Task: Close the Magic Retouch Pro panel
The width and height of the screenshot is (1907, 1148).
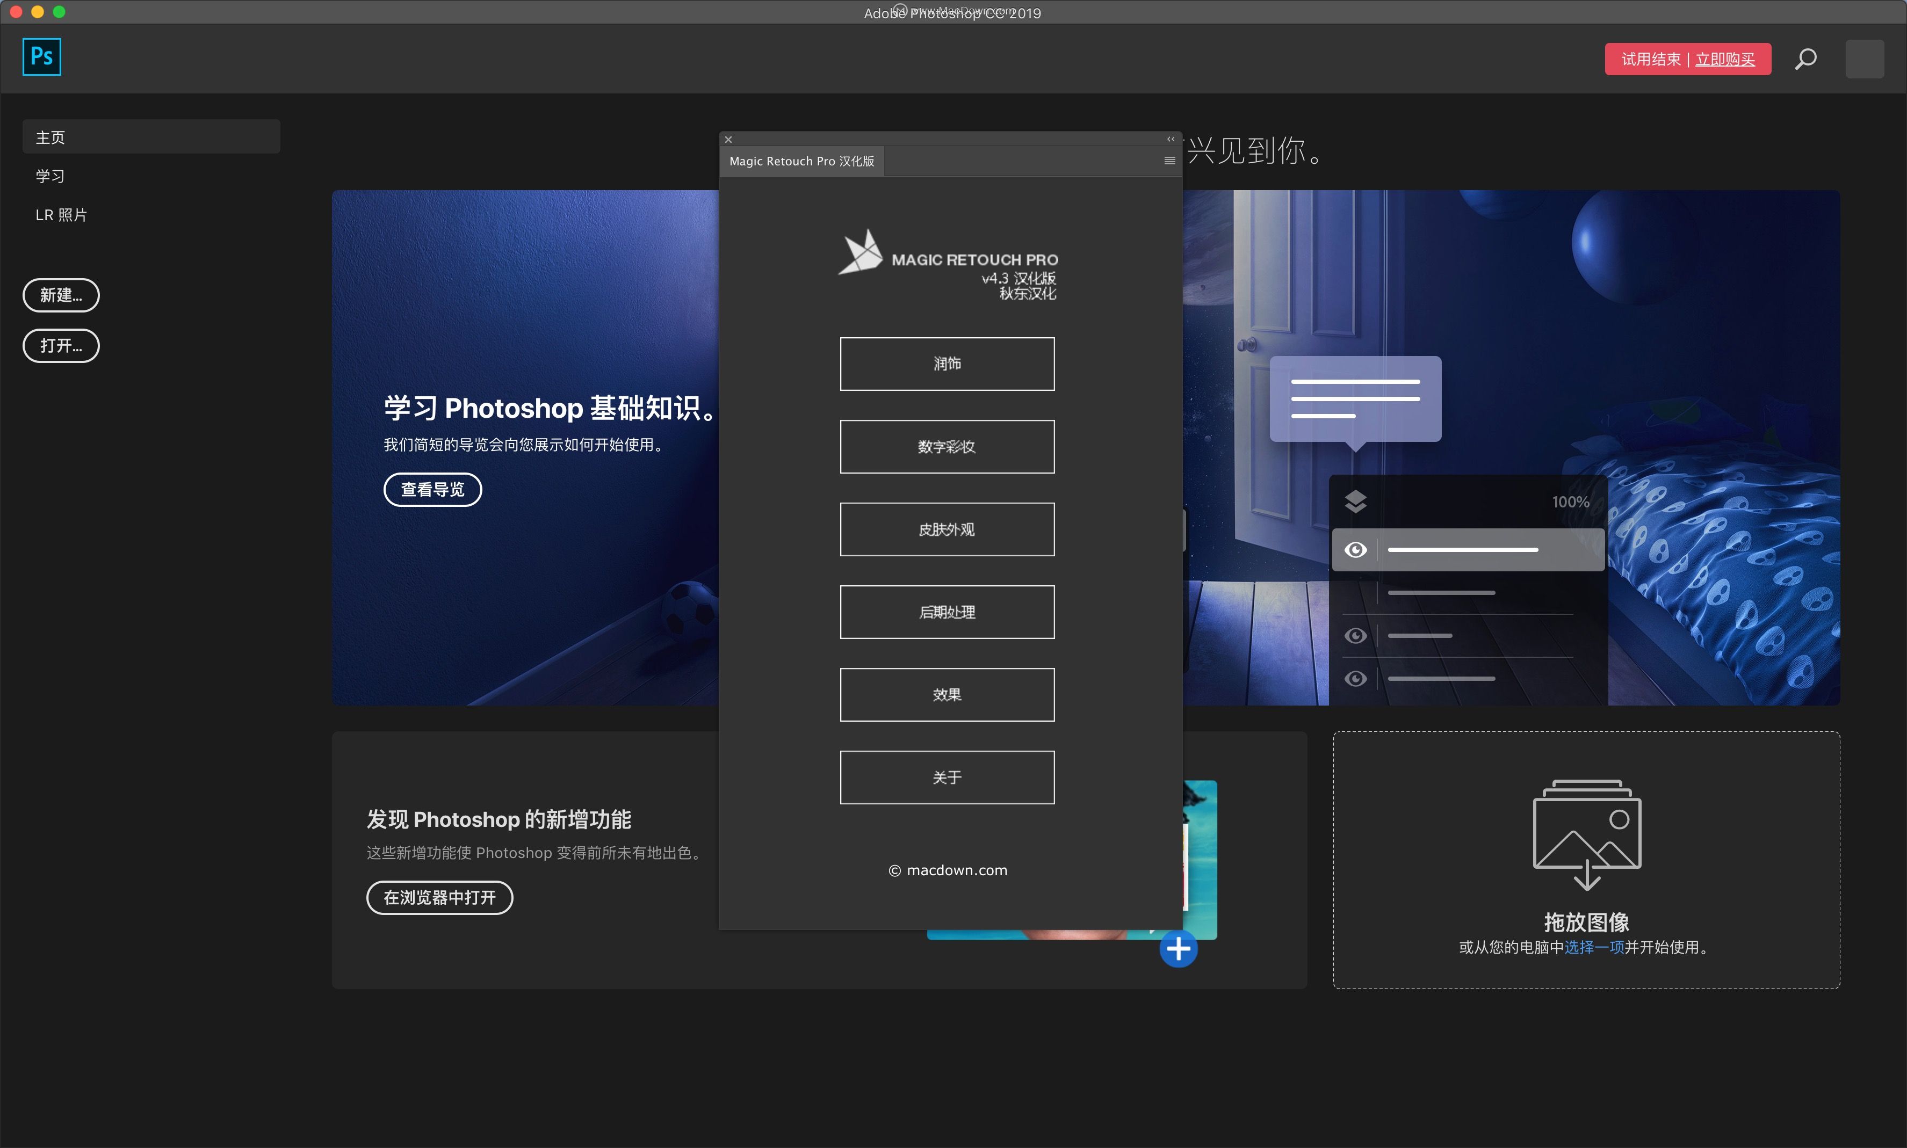Action: pyautogui.click(x=728, y=139)
